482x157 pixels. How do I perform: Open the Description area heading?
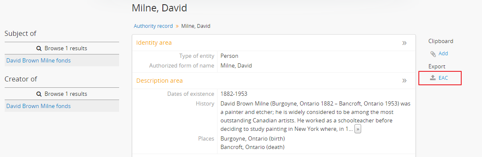159,81
